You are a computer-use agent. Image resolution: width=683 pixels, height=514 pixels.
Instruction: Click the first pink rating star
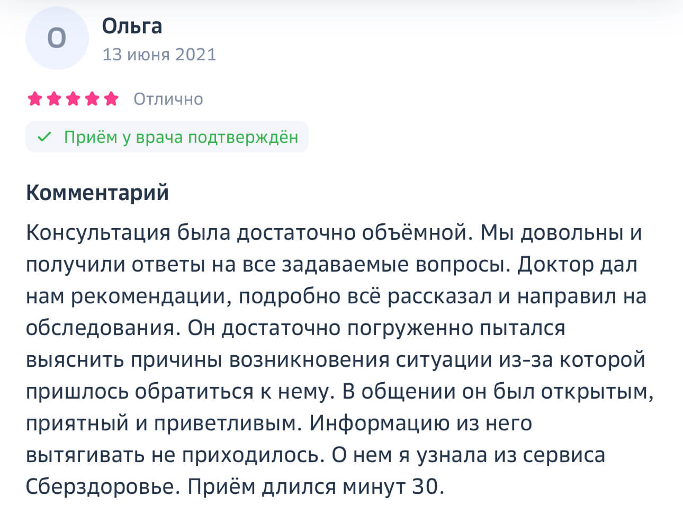(x=35, y=99)
